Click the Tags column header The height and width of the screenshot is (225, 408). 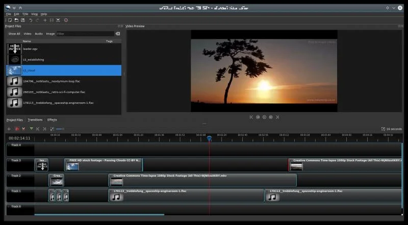coord(109,41)
